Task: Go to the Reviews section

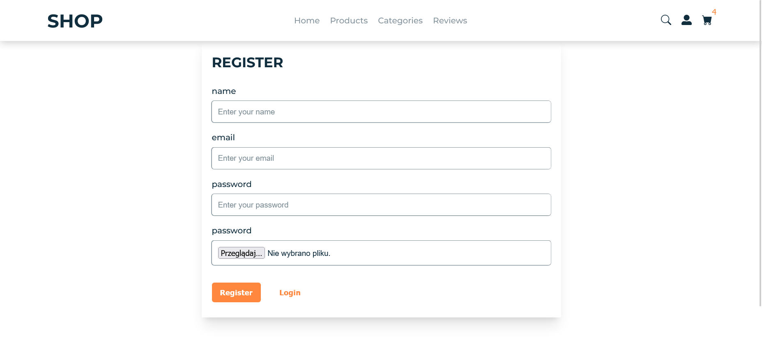Action: (450, 20)
